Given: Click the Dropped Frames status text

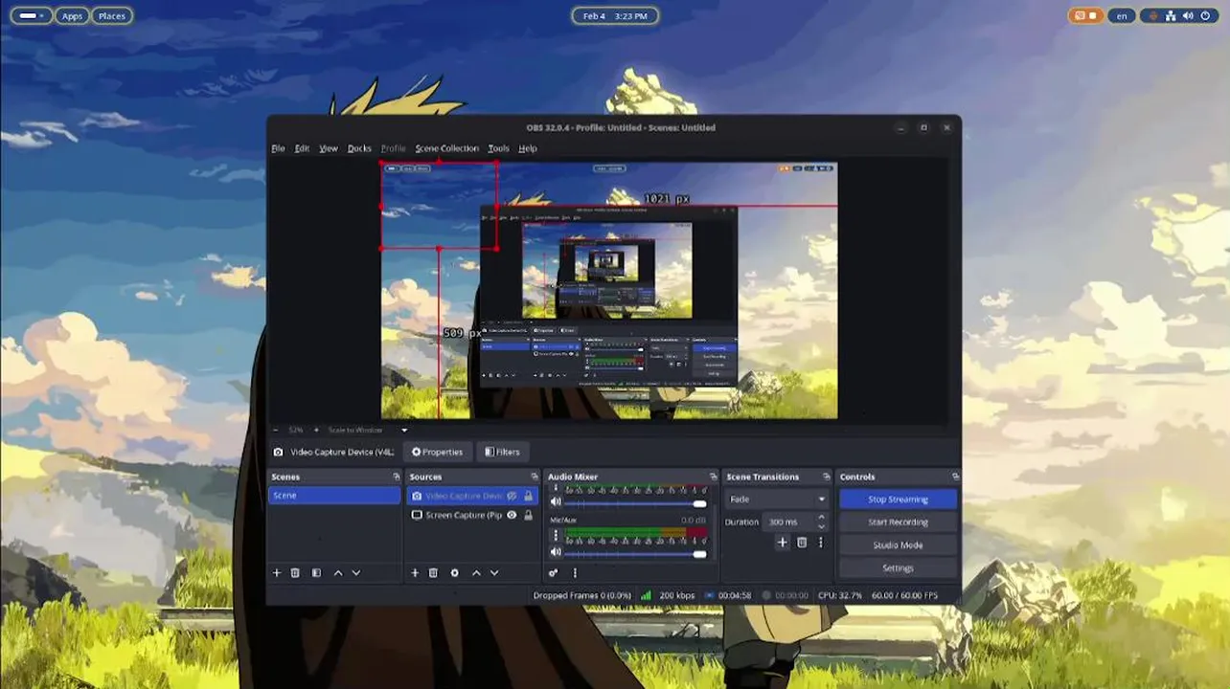Looking at the screenshot, I should tap(582, 595).
